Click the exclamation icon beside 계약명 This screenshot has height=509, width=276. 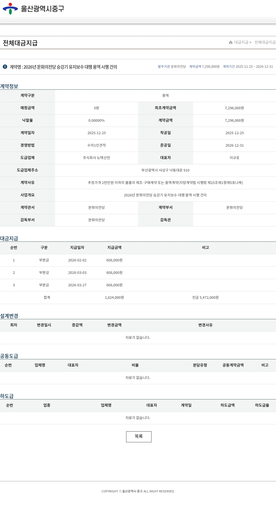[x=5, y=67]
